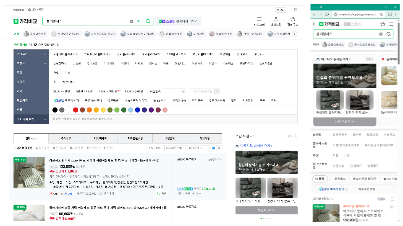The image size is (403, 226).
Task: Enable the ★4.8 이상 filter in the main window
Action: click(x=160, y=100)
